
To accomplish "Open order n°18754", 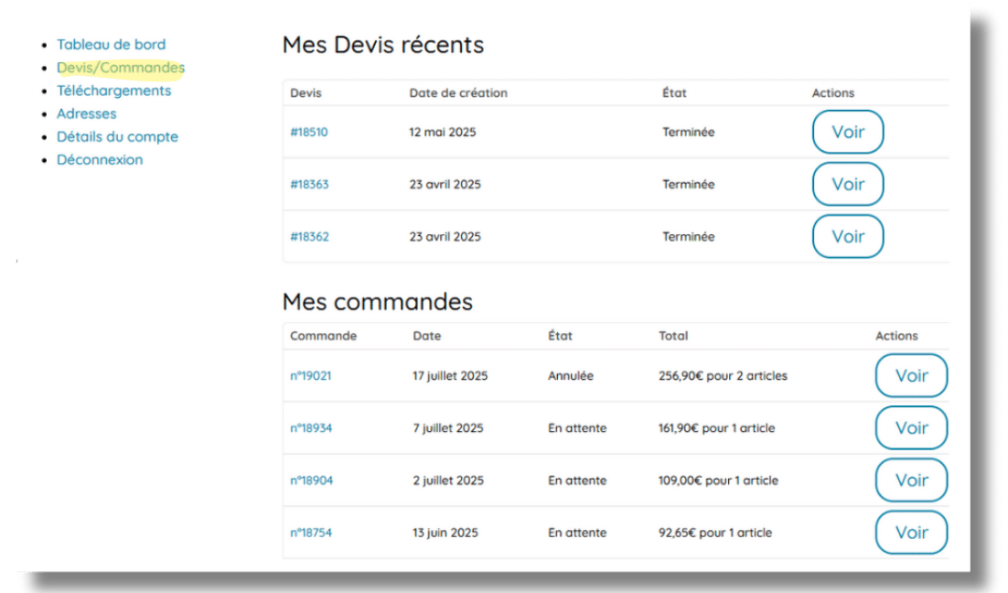I will tap(312, 532).
